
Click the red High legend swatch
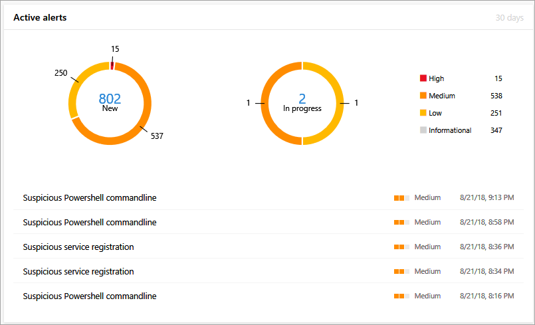[x=423, y=78]
